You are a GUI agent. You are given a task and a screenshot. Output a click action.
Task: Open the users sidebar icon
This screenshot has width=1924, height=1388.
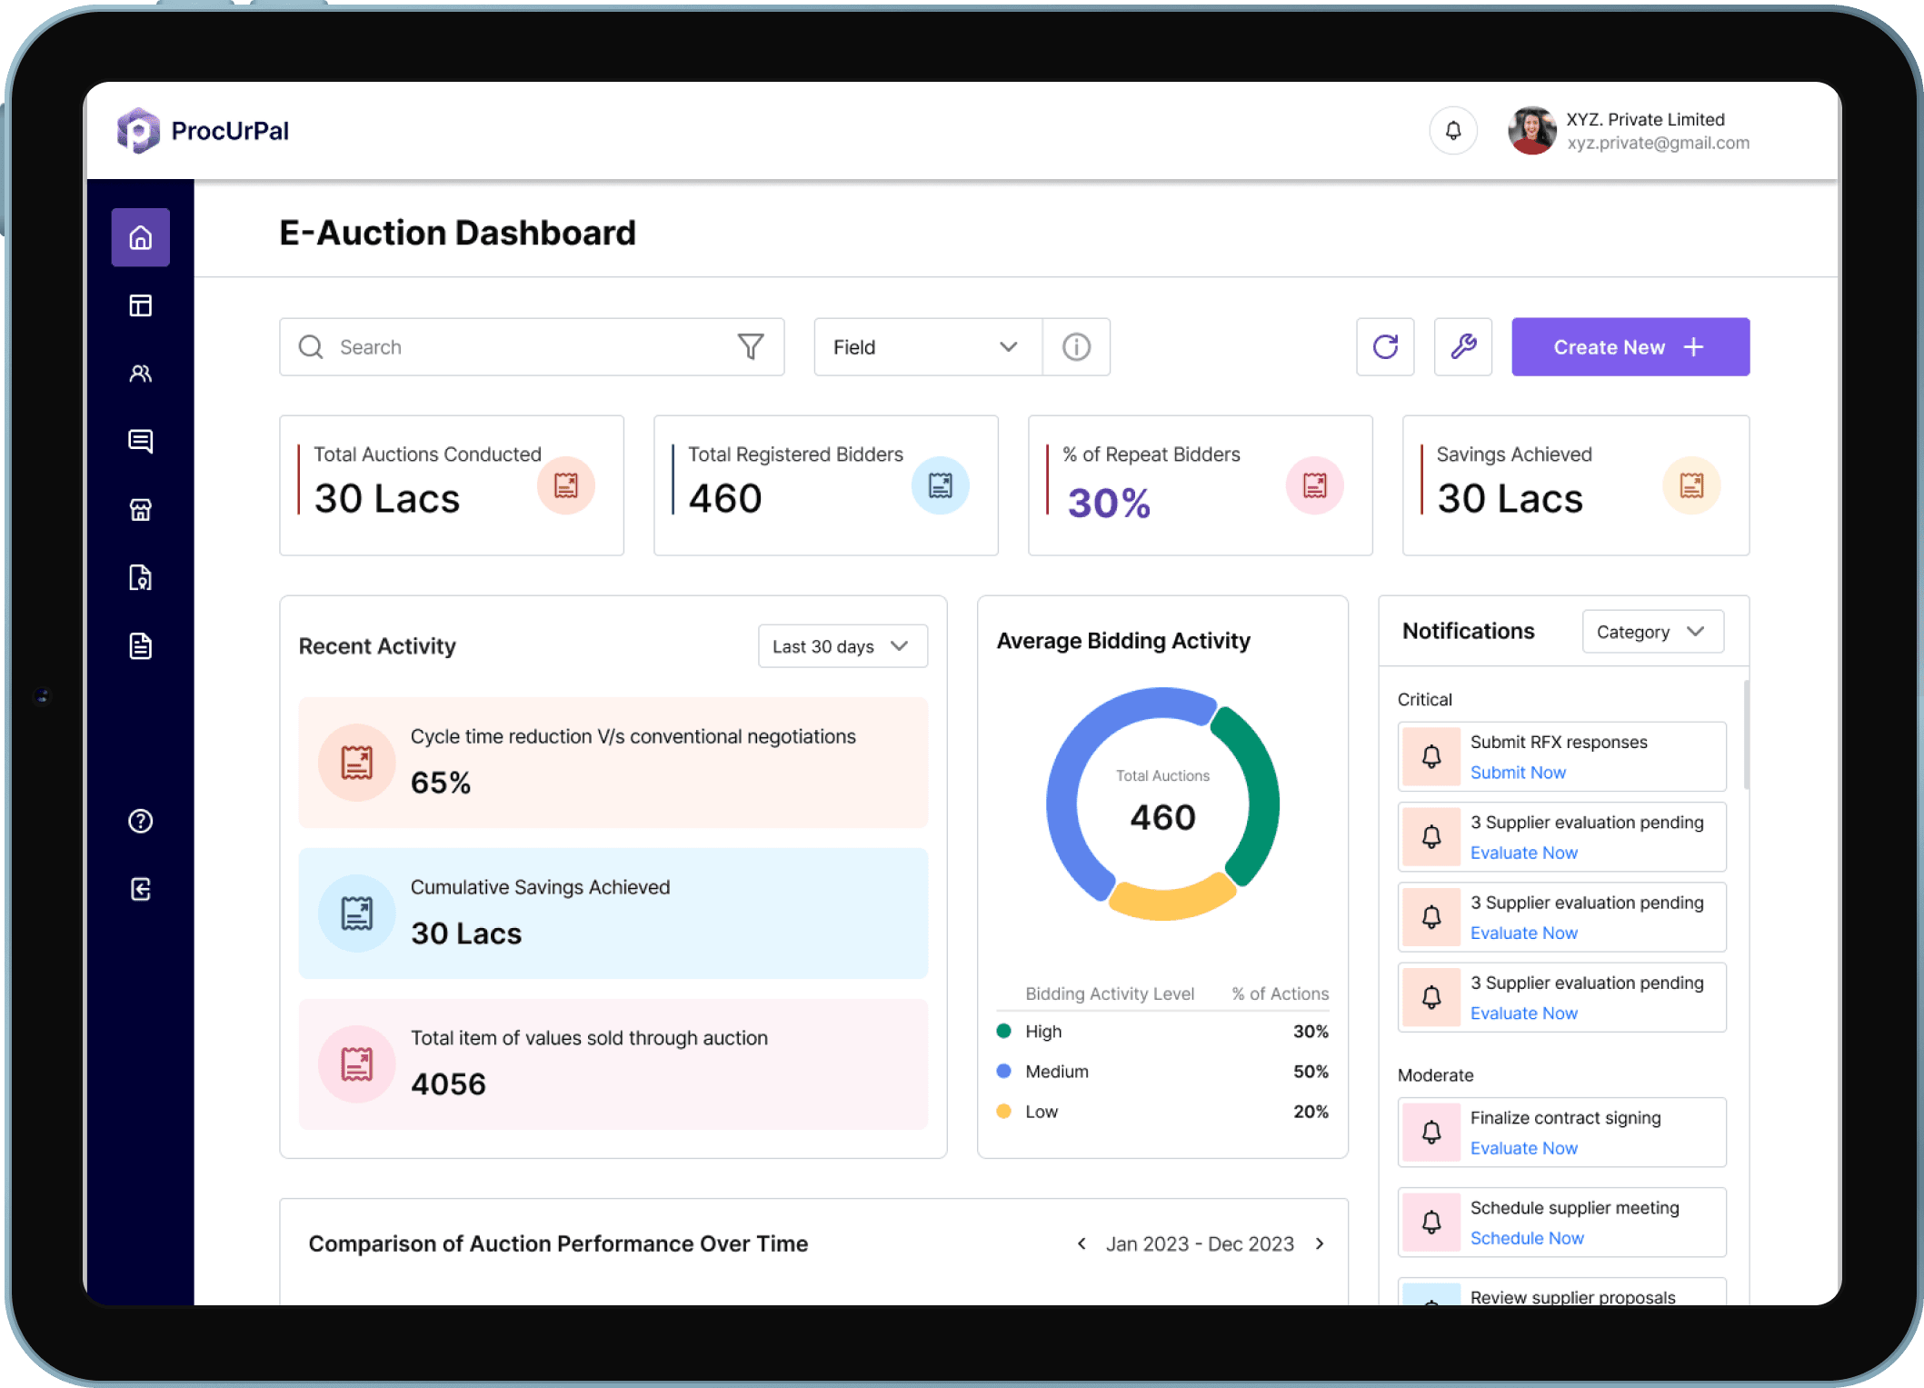pyautogui.click(x=140, y=374)
